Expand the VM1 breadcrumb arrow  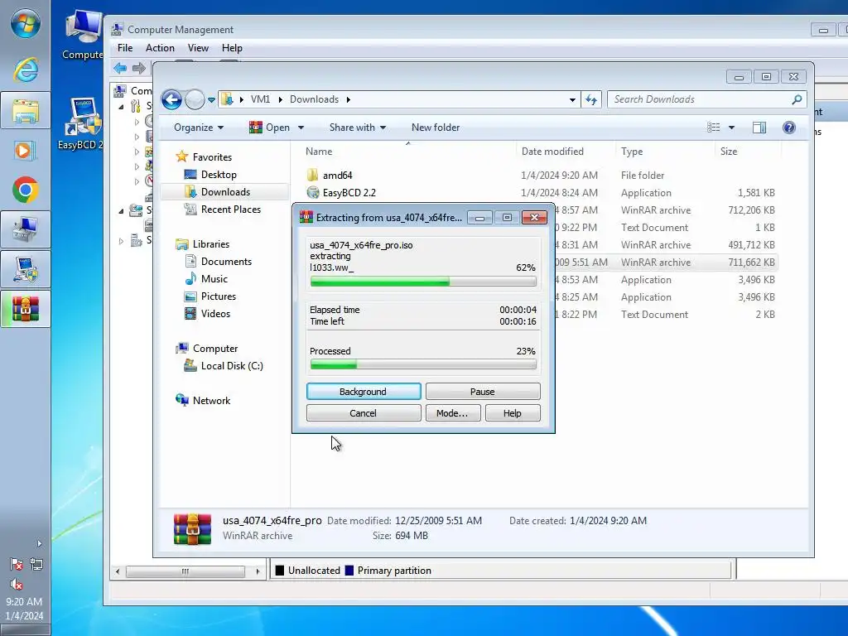pos(280,99)
